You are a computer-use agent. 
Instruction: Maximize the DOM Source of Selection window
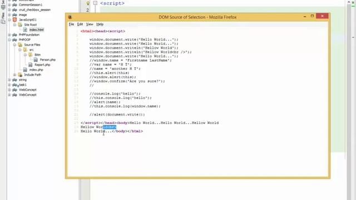pyautogui.click(x=313, y=16)
